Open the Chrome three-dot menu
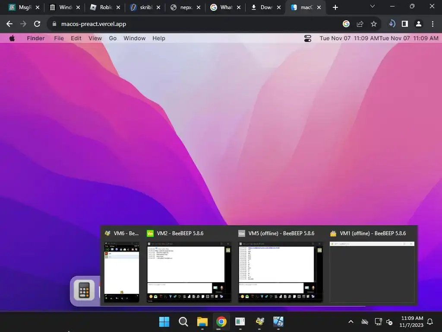 (433, 24)
